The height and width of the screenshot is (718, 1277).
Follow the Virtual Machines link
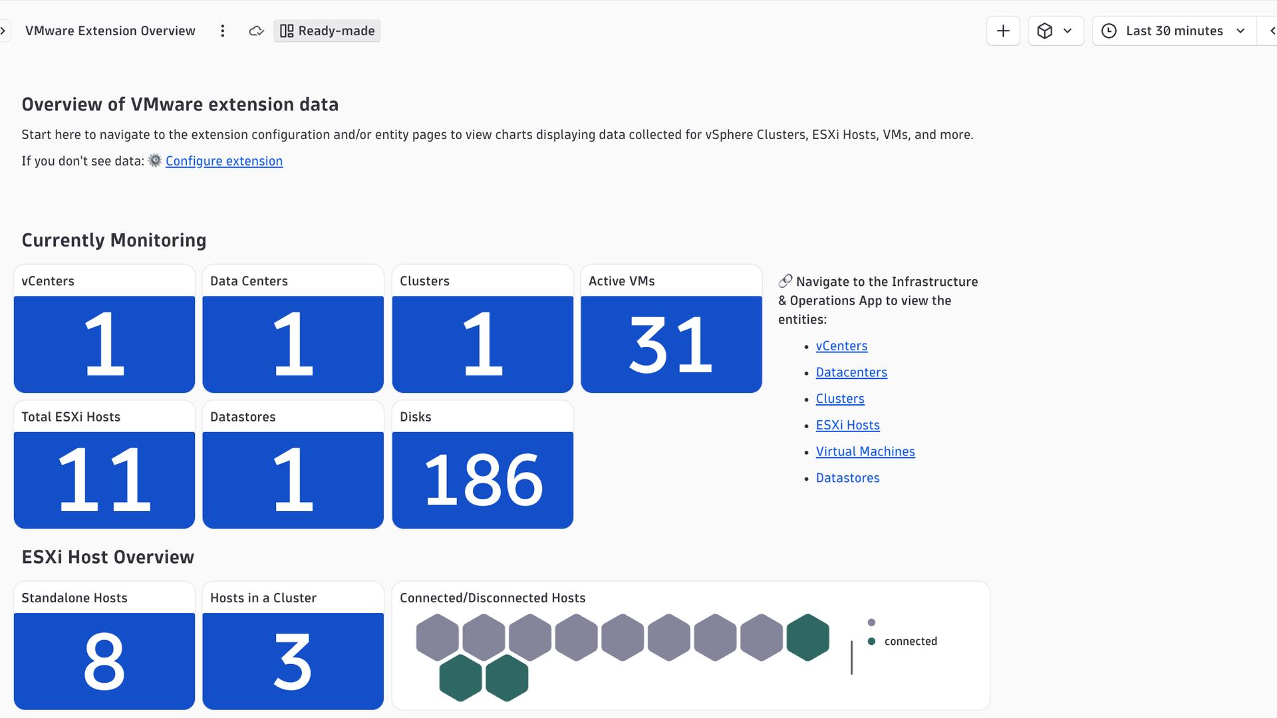[865, 452]
